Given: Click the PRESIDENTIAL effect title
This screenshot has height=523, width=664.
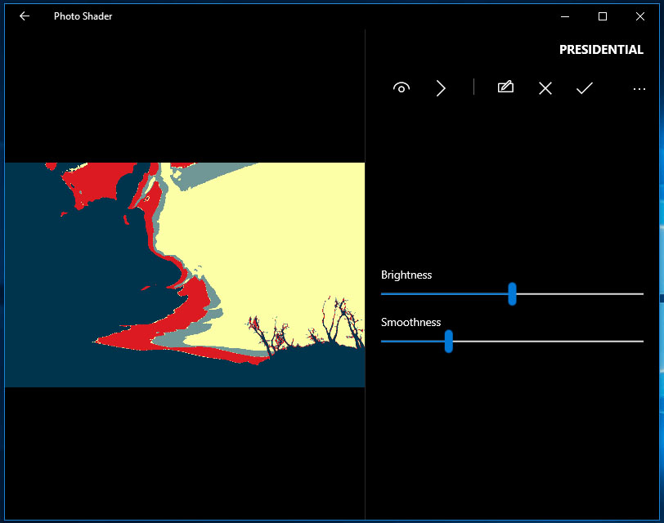Looking at the screenshot, I should click(x=601, y=50).
